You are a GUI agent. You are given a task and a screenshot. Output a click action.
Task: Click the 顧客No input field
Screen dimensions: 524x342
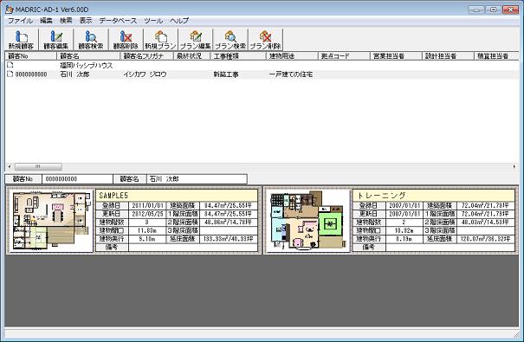pyautogui.click(x=77, y=179)
